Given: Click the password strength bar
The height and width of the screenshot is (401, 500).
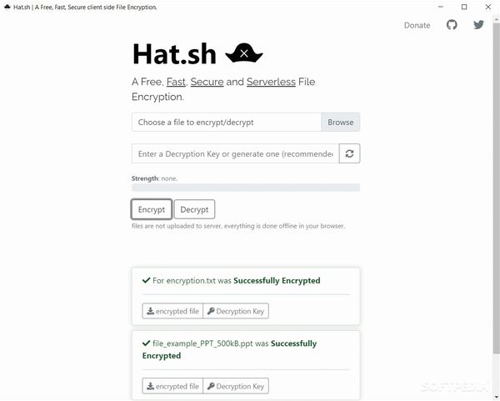Looking at the screenshot, I should pos(246,188).
